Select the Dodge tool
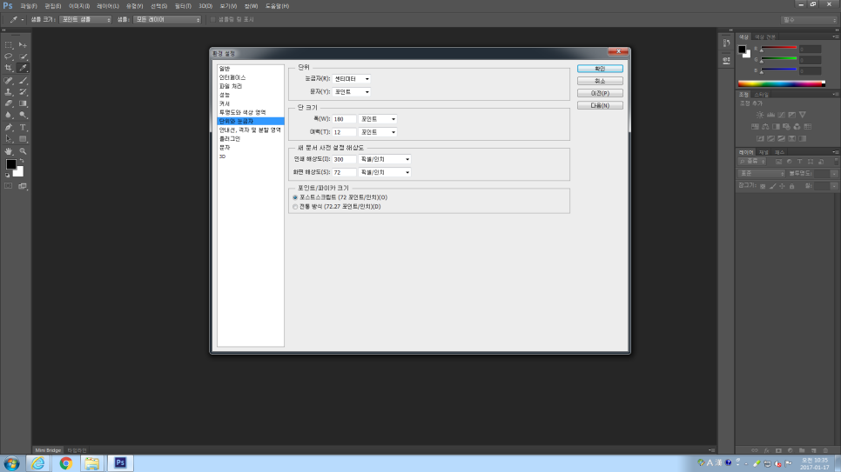The height and width of the screenshot is (472, 841). 23,115
